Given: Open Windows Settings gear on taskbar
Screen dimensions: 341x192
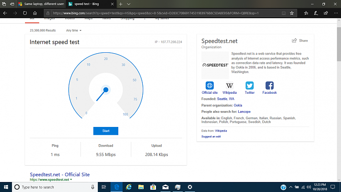Looking at the screenshot, I should (x=190, y=187).
